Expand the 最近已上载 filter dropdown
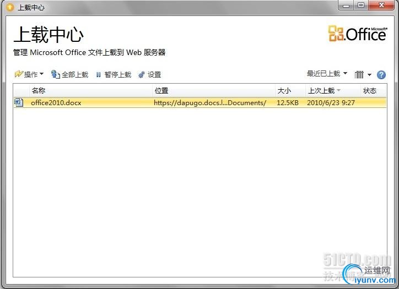Viewport: 399px width, 289px height. point(327,73)
